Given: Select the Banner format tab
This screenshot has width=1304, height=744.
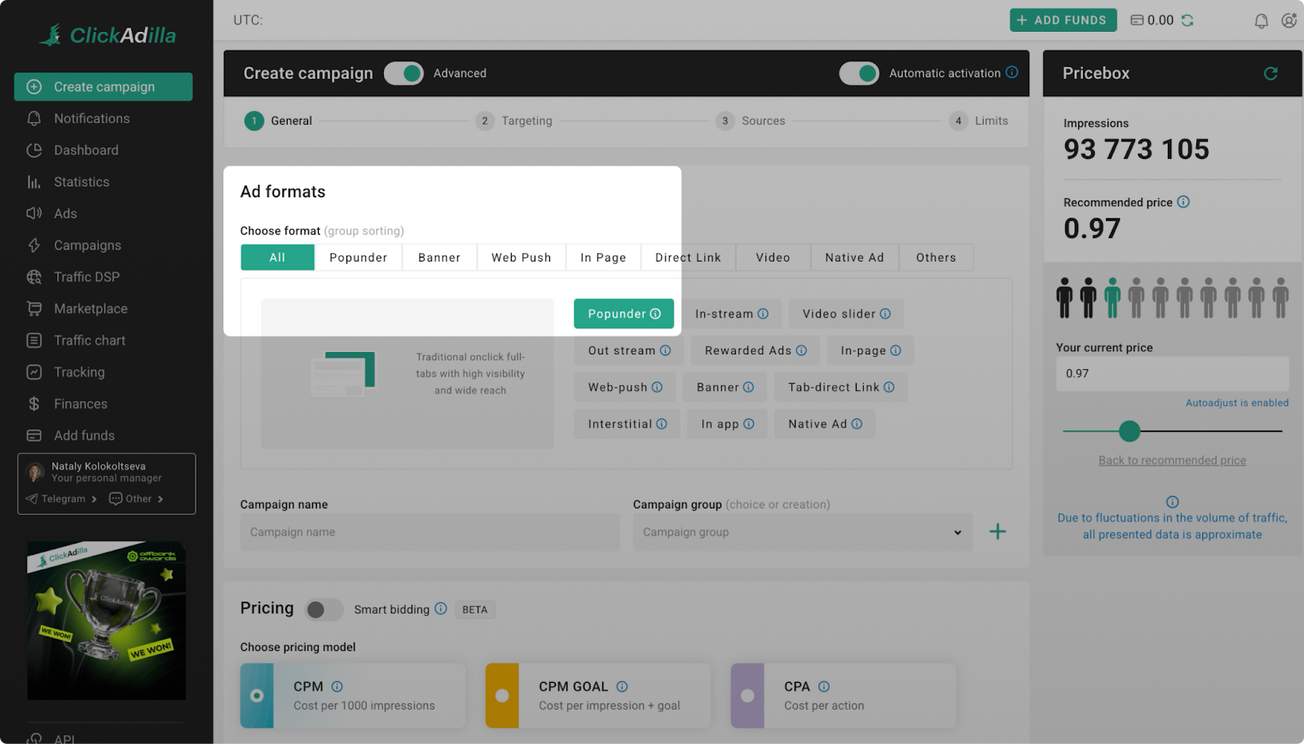Looking at the screenshot, I should coord(439,258).
